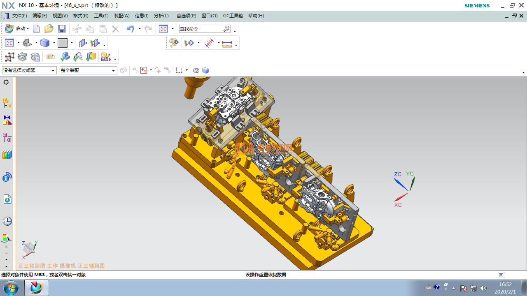The width and height of the screenshot is (527, 296).
Task: Click the History clock icon in sidebar
Action: tap(7, 221)
